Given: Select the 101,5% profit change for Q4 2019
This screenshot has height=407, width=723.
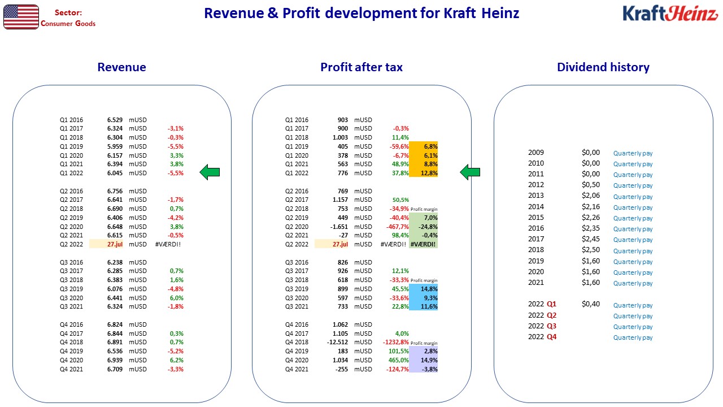Looking at the screenshot, I should pos(399,351).
